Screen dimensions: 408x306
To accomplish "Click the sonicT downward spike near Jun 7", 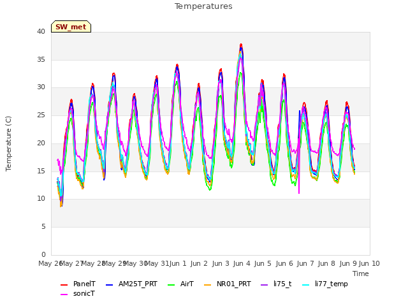I will coord(299,192).
